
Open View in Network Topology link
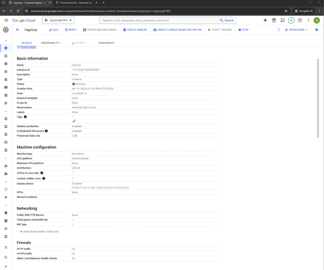coord(39,231)
